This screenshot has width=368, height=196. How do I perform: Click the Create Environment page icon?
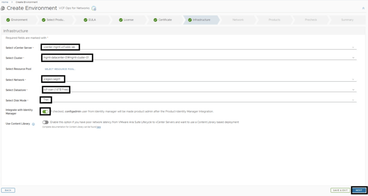pyautogui.click(x=3, y=8)
